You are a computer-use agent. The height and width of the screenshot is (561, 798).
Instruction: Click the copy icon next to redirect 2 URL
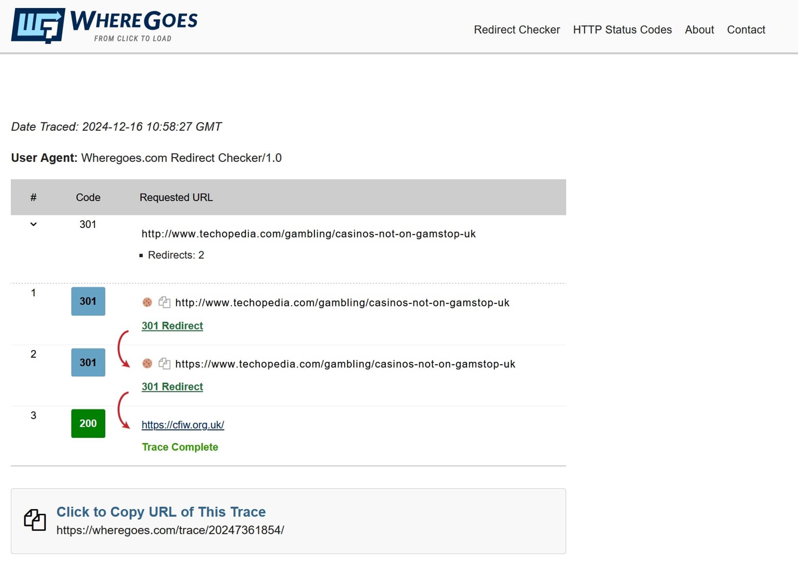[x=164, y=363]
